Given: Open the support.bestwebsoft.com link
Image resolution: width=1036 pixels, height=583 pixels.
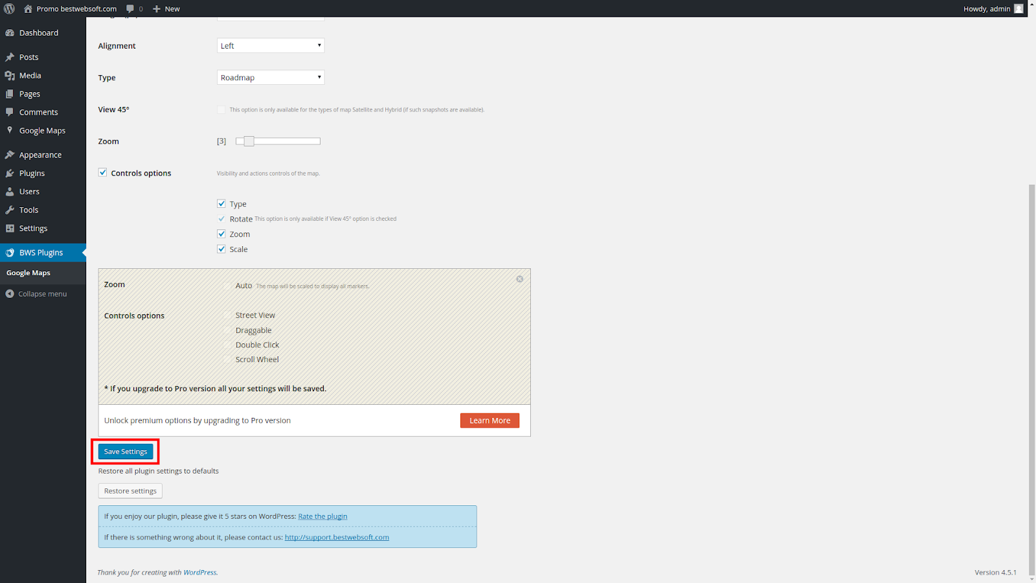Looking at the screenshot, I should coord(337,537).
